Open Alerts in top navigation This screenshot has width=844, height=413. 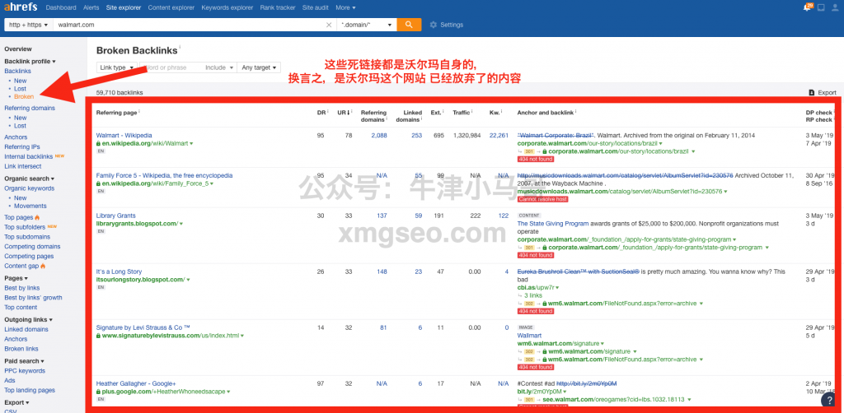[x=91, y=7]
